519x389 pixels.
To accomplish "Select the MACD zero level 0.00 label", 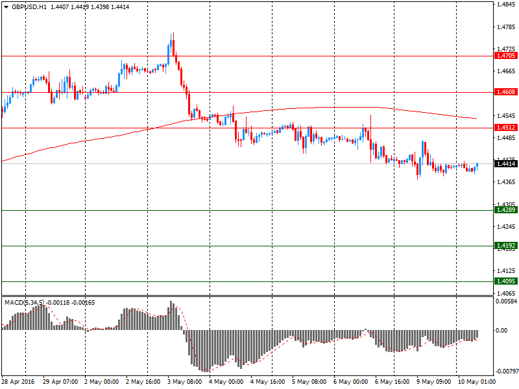I will click(x=501, y=331).
